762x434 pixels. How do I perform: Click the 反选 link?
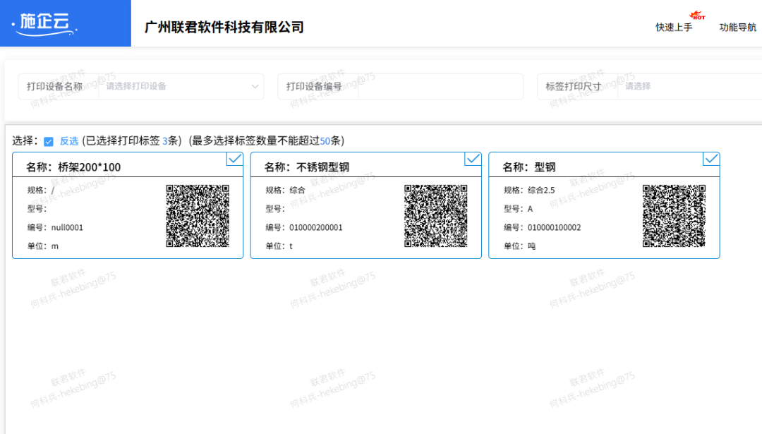(x=69, y=141)
